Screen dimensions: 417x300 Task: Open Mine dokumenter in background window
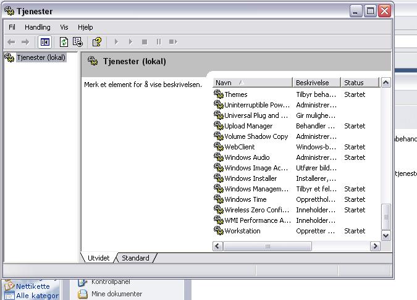tap(117, 294)
